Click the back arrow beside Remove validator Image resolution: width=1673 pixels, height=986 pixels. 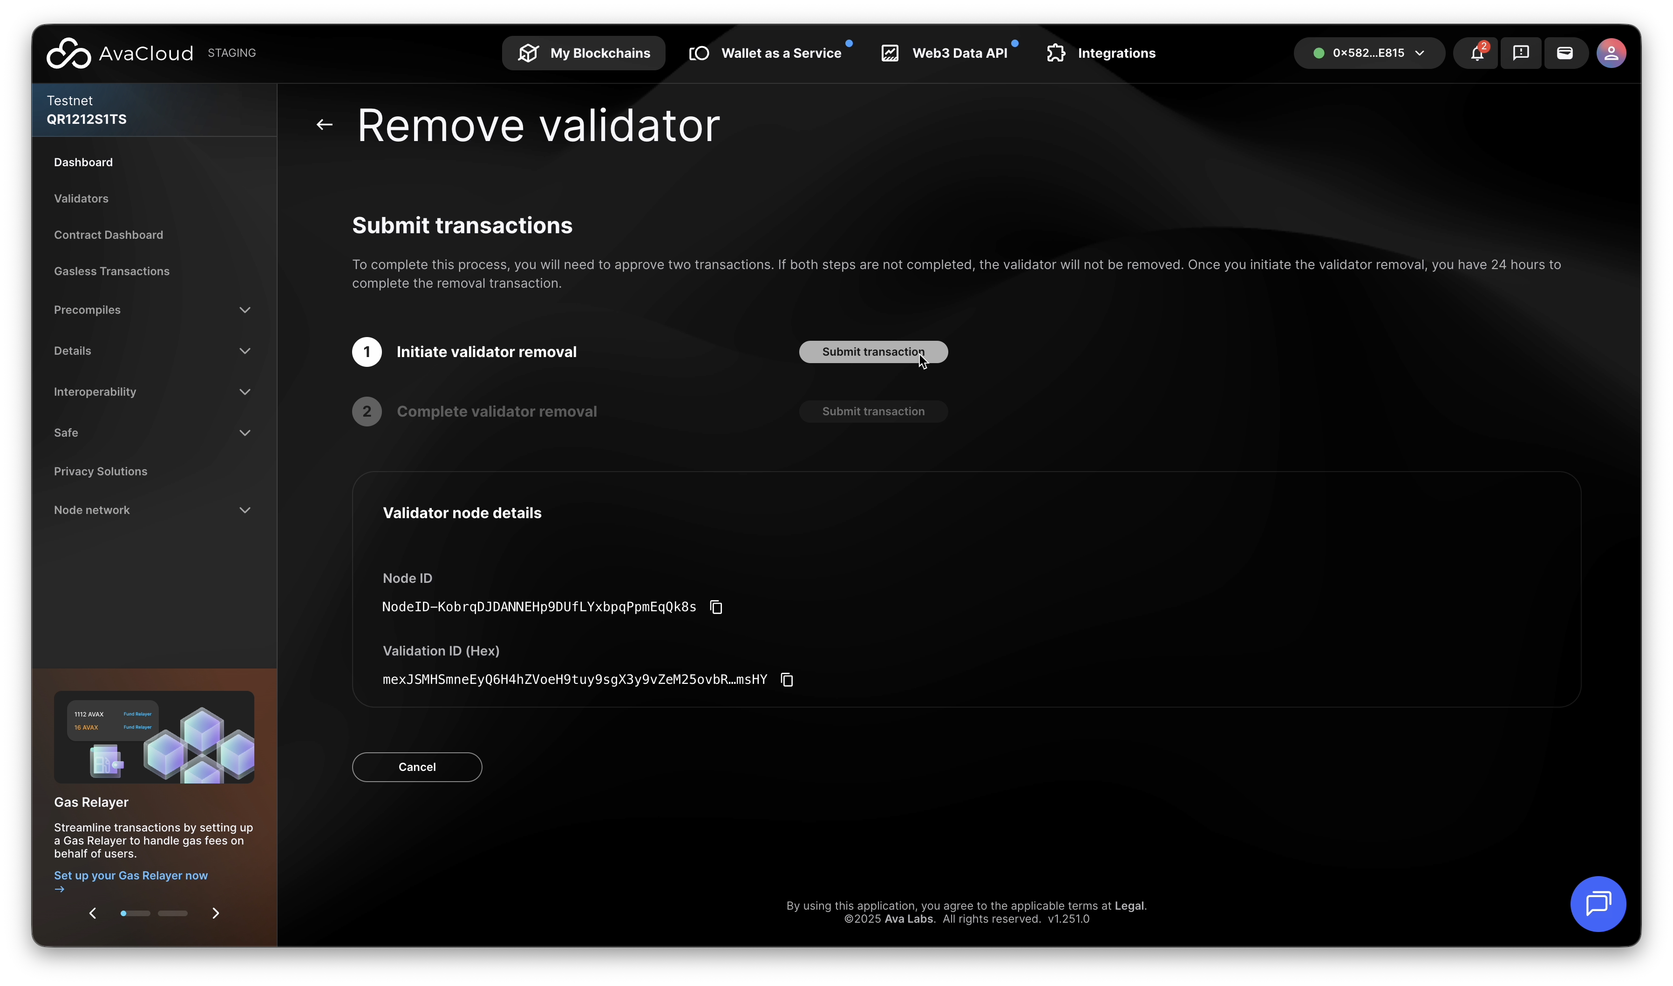pyautogui.click(x=324, y=125)
